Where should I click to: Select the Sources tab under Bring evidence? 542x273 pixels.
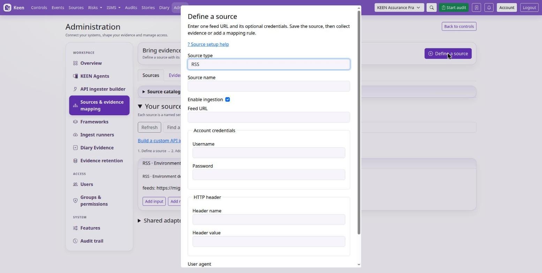[x=151, y=75]
